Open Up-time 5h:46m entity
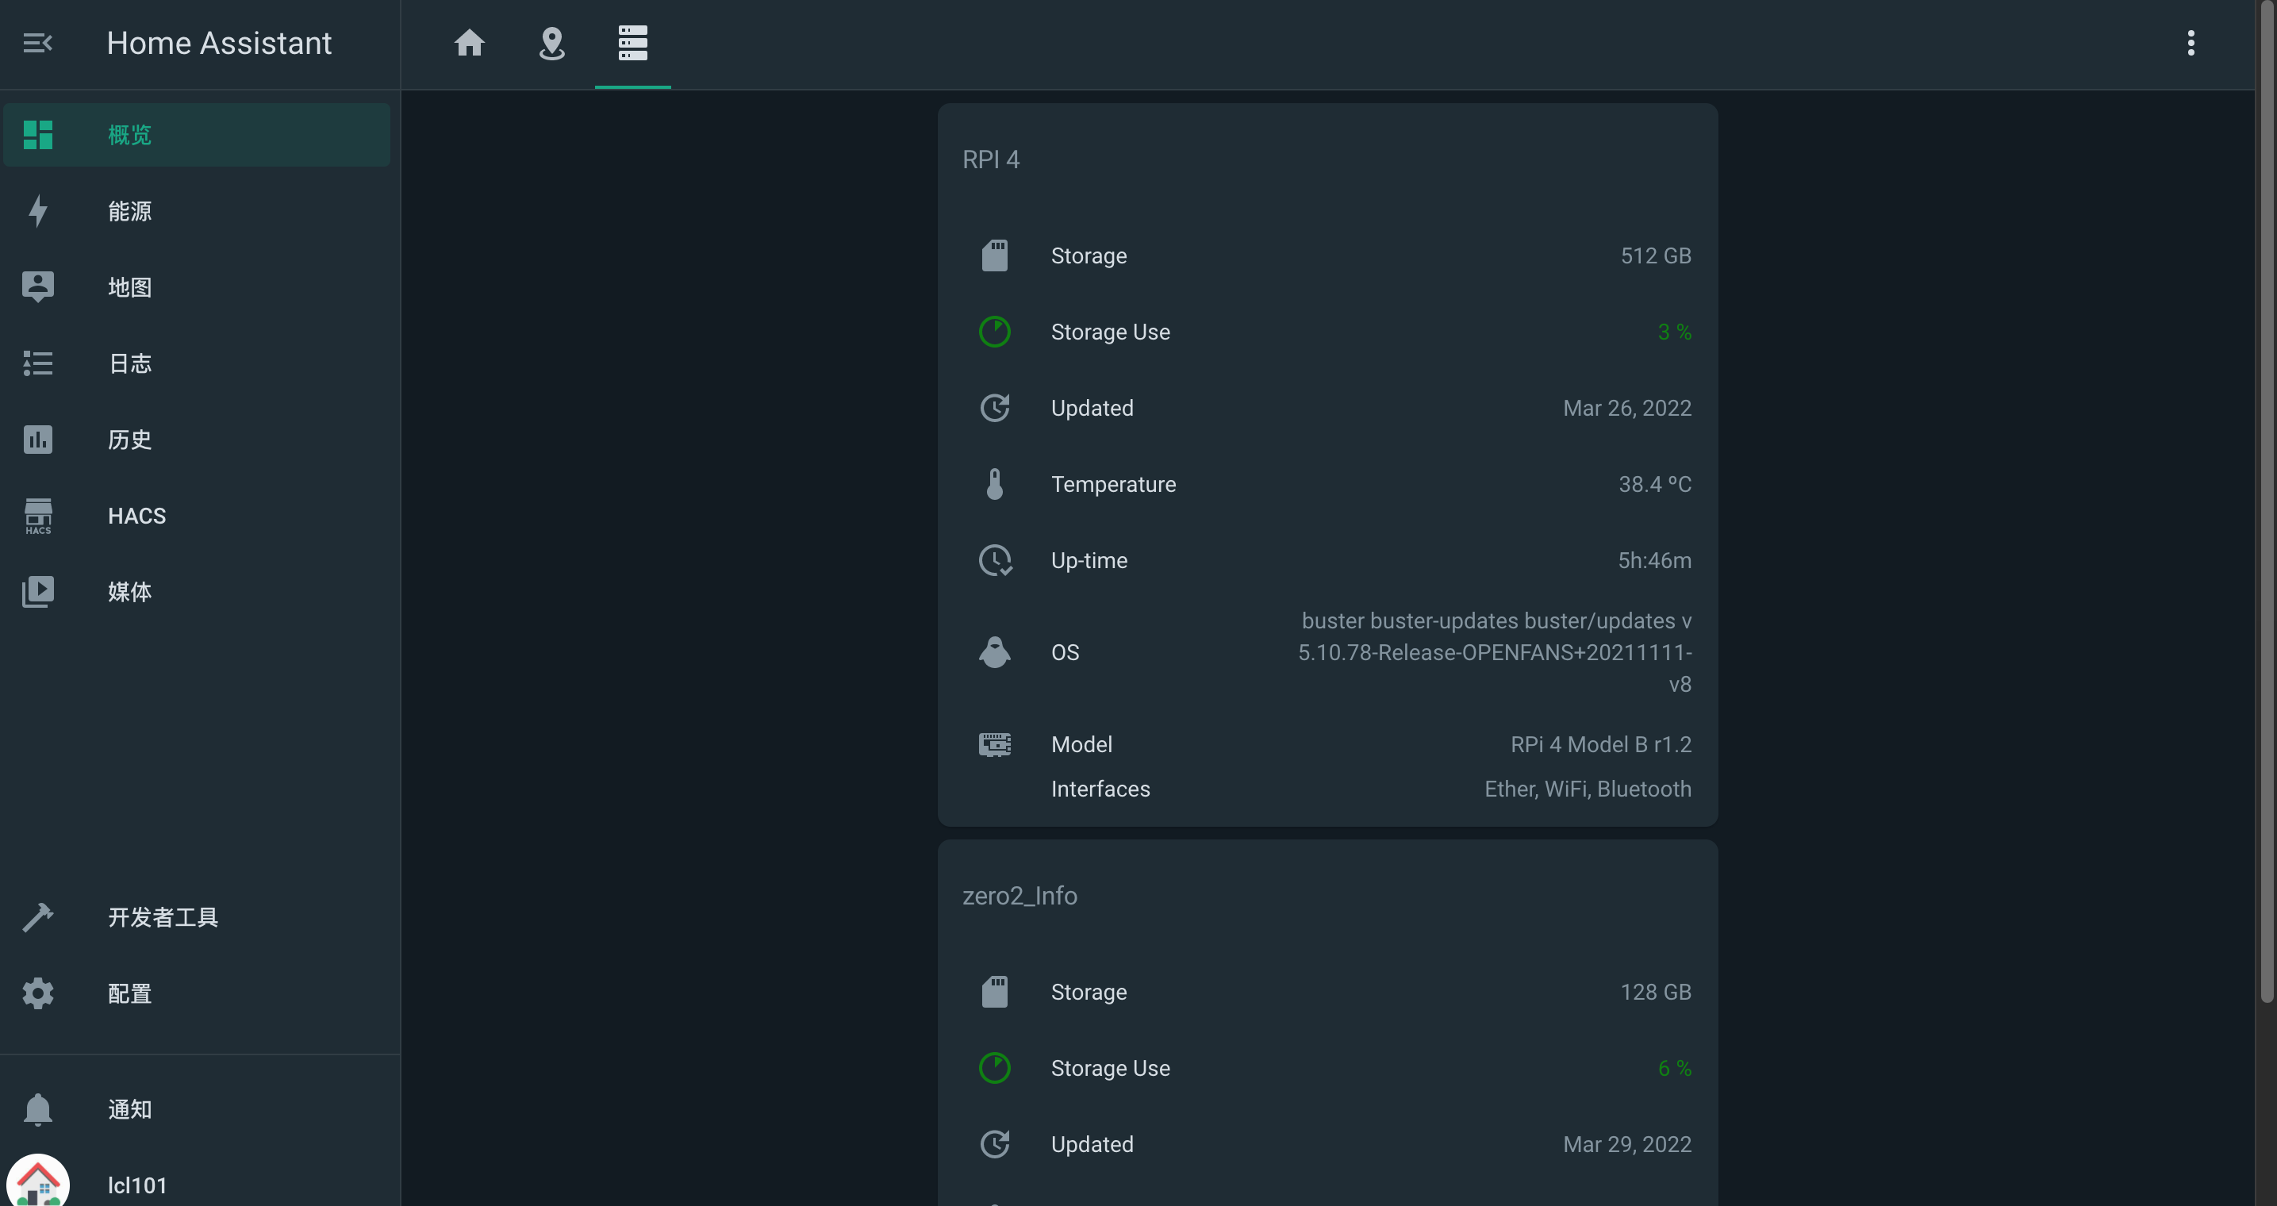 (x=1327, y=559)
